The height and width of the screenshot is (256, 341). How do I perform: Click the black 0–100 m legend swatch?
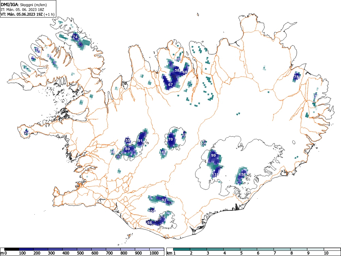click(12, 249)
